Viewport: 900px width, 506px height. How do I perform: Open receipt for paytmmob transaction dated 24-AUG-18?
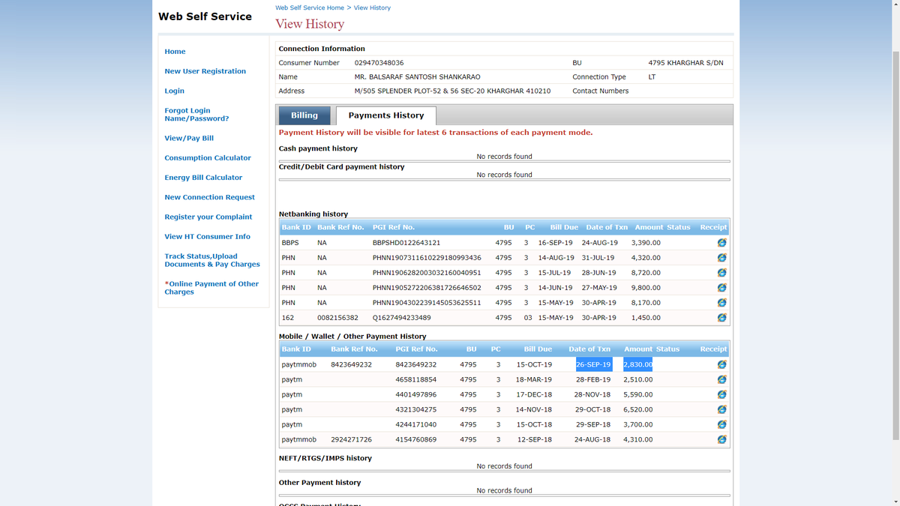(721, 439)
